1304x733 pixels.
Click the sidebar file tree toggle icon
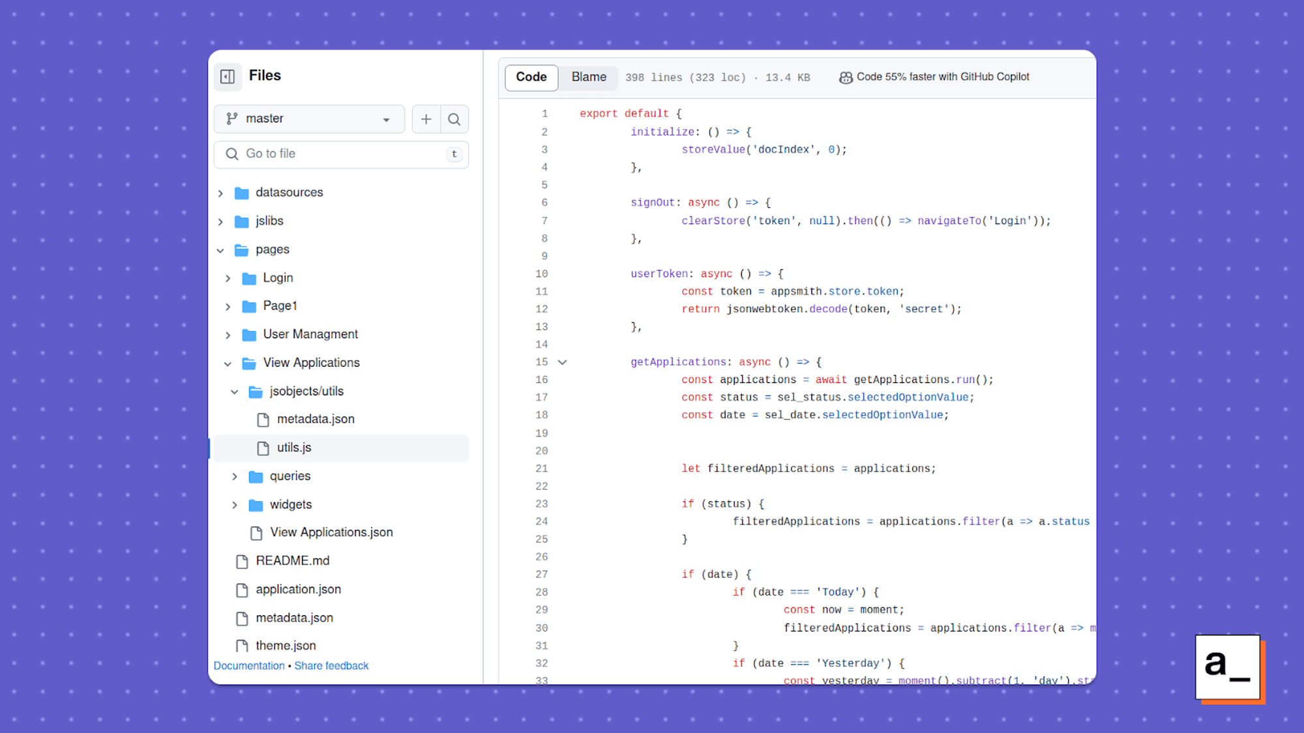pos(228,75)
